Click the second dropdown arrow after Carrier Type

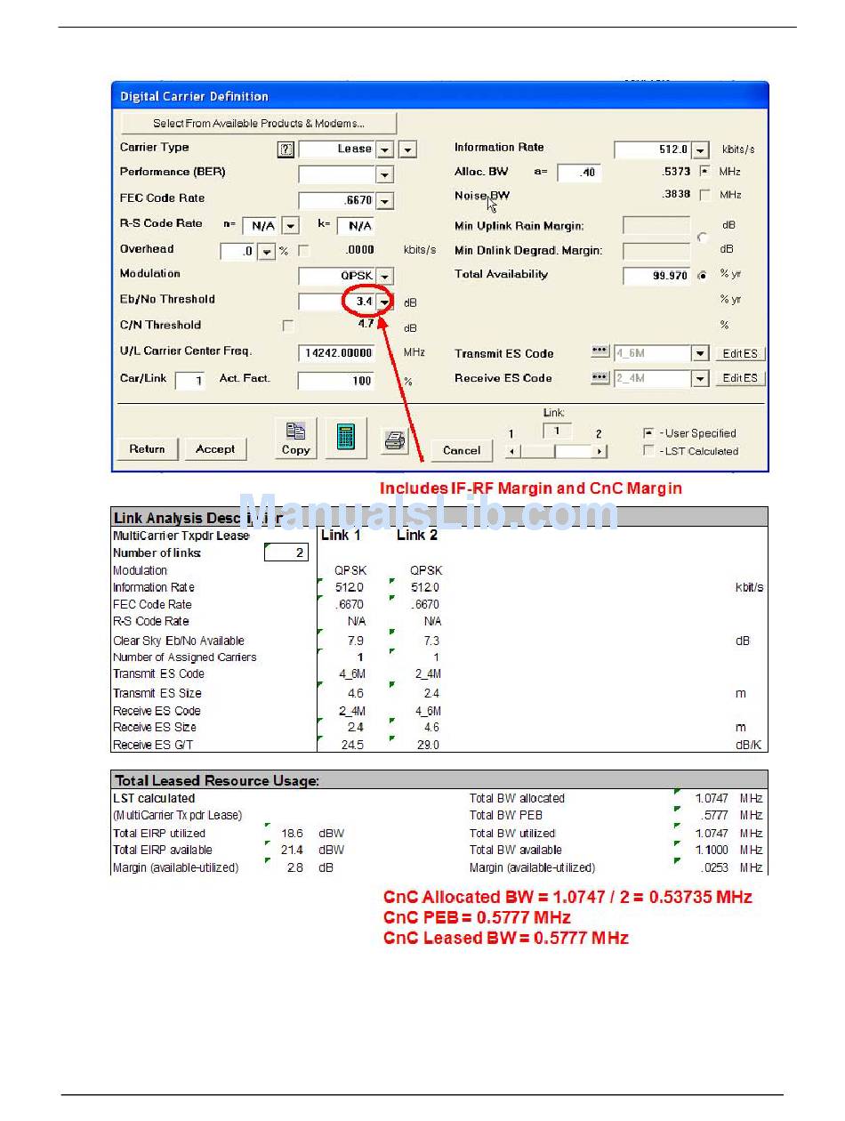click(x=407, y=149)
